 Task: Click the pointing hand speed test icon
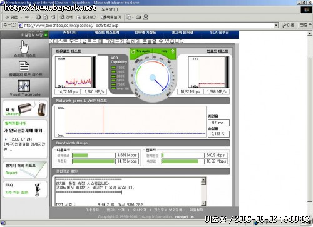pyautogui.click(x=24, y=47)
